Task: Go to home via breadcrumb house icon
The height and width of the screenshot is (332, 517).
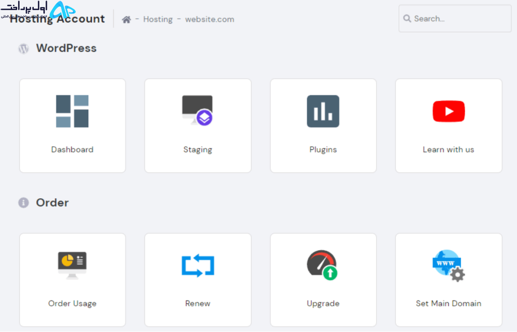Action: tap(126, 20)
